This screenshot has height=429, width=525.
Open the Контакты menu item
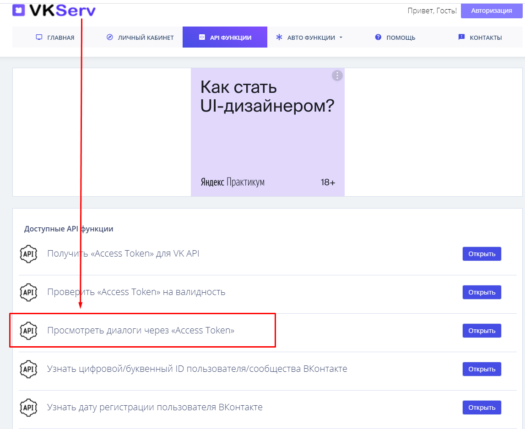480,38
